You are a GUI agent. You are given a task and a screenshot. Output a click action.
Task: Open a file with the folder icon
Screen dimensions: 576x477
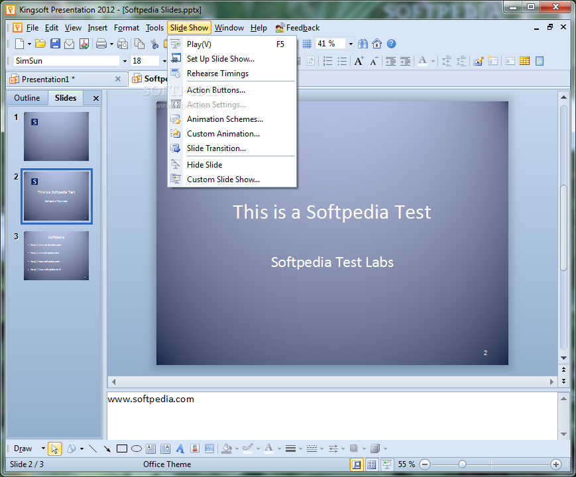[40, 44]
